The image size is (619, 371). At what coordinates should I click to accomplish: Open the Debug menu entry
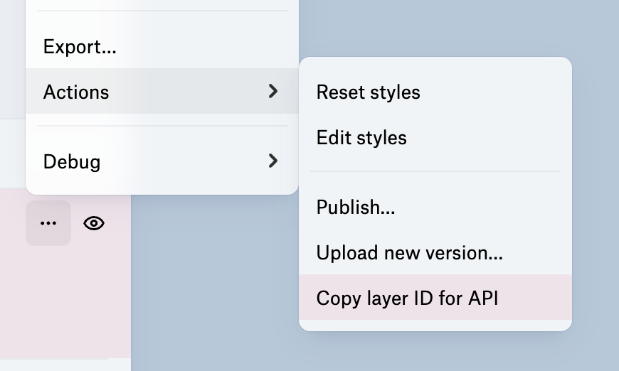point(72,162)
